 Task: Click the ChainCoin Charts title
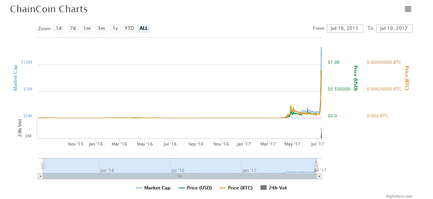pyautogui.click(x=49, y=9)
